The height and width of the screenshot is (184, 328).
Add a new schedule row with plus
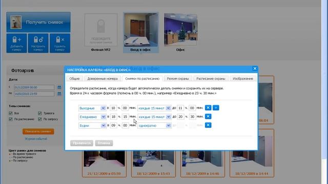(216, 108)
